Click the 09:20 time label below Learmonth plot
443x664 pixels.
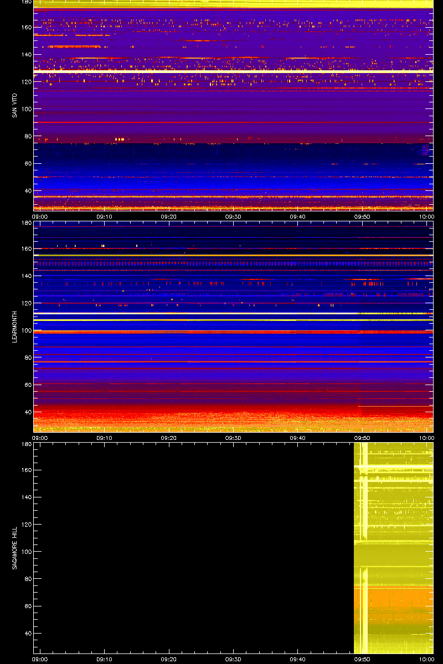coord(169,438)
